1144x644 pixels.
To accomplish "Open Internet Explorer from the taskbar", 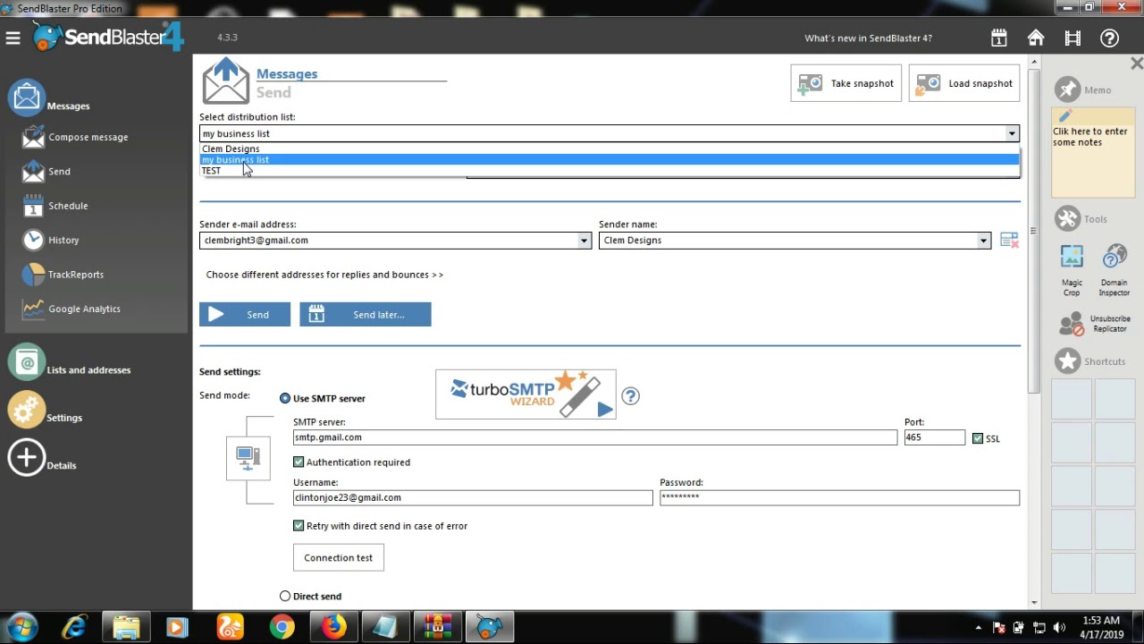I will coord(74,627).
